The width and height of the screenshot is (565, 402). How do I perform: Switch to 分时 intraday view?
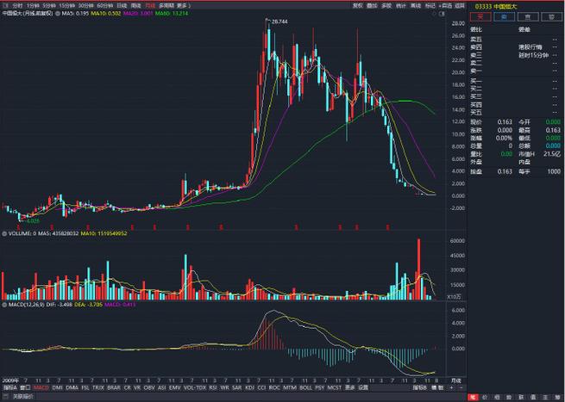pyautogui.click(x=17, y=6)
